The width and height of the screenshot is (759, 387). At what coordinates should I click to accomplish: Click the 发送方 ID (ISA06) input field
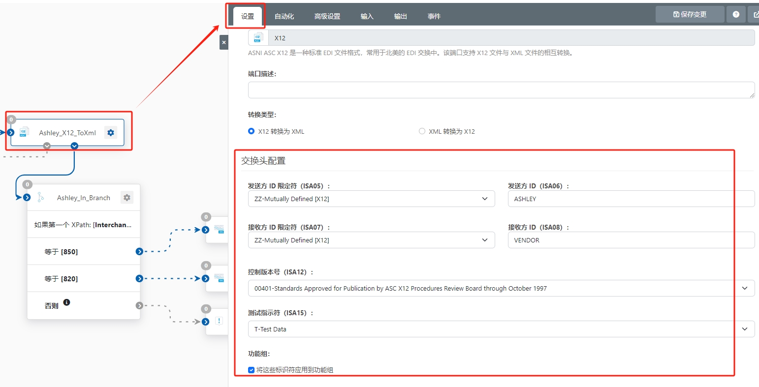pos(631,199)
